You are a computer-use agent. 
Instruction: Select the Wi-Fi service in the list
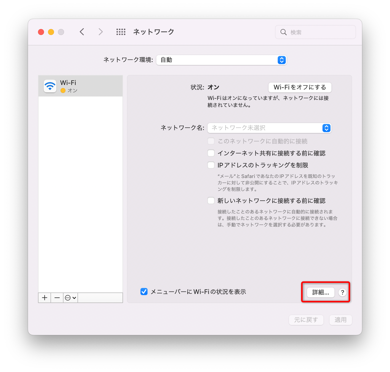pyautogui.click(x=80, y=86)
